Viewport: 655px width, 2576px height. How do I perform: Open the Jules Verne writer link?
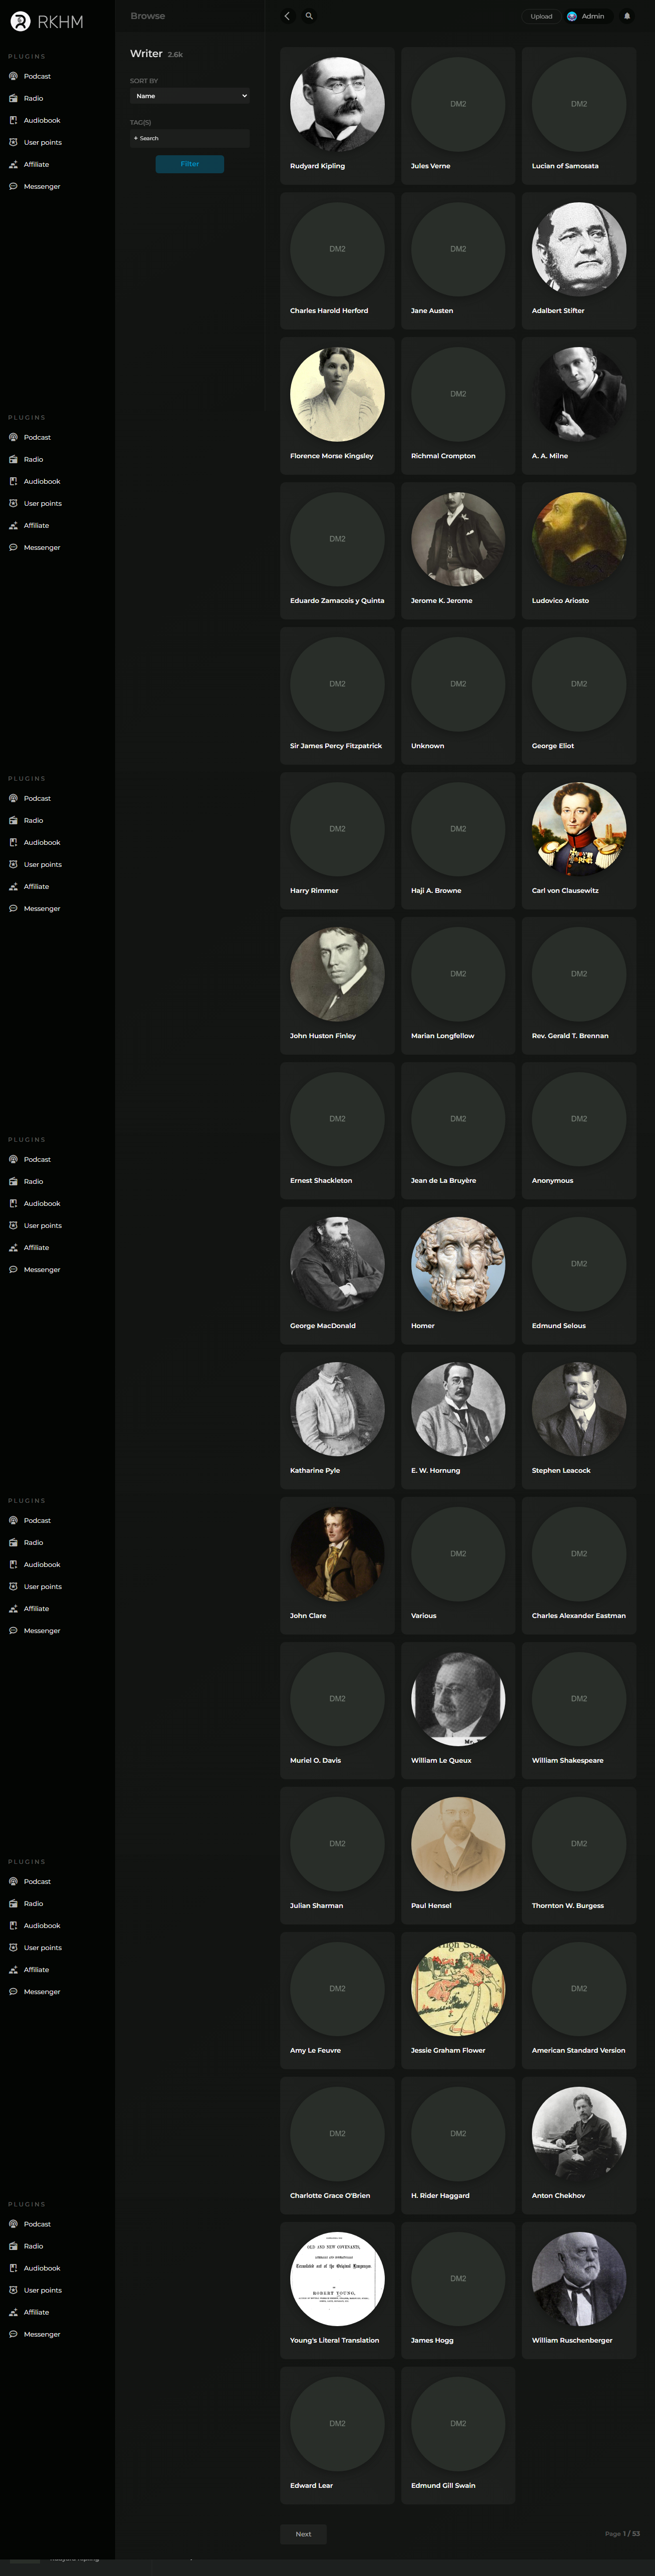[x=430, y=166]
